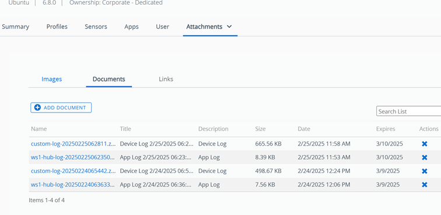Select the Documents sub-tab
This screenshot has width=441, height=215.
click(x=109, y=79)
